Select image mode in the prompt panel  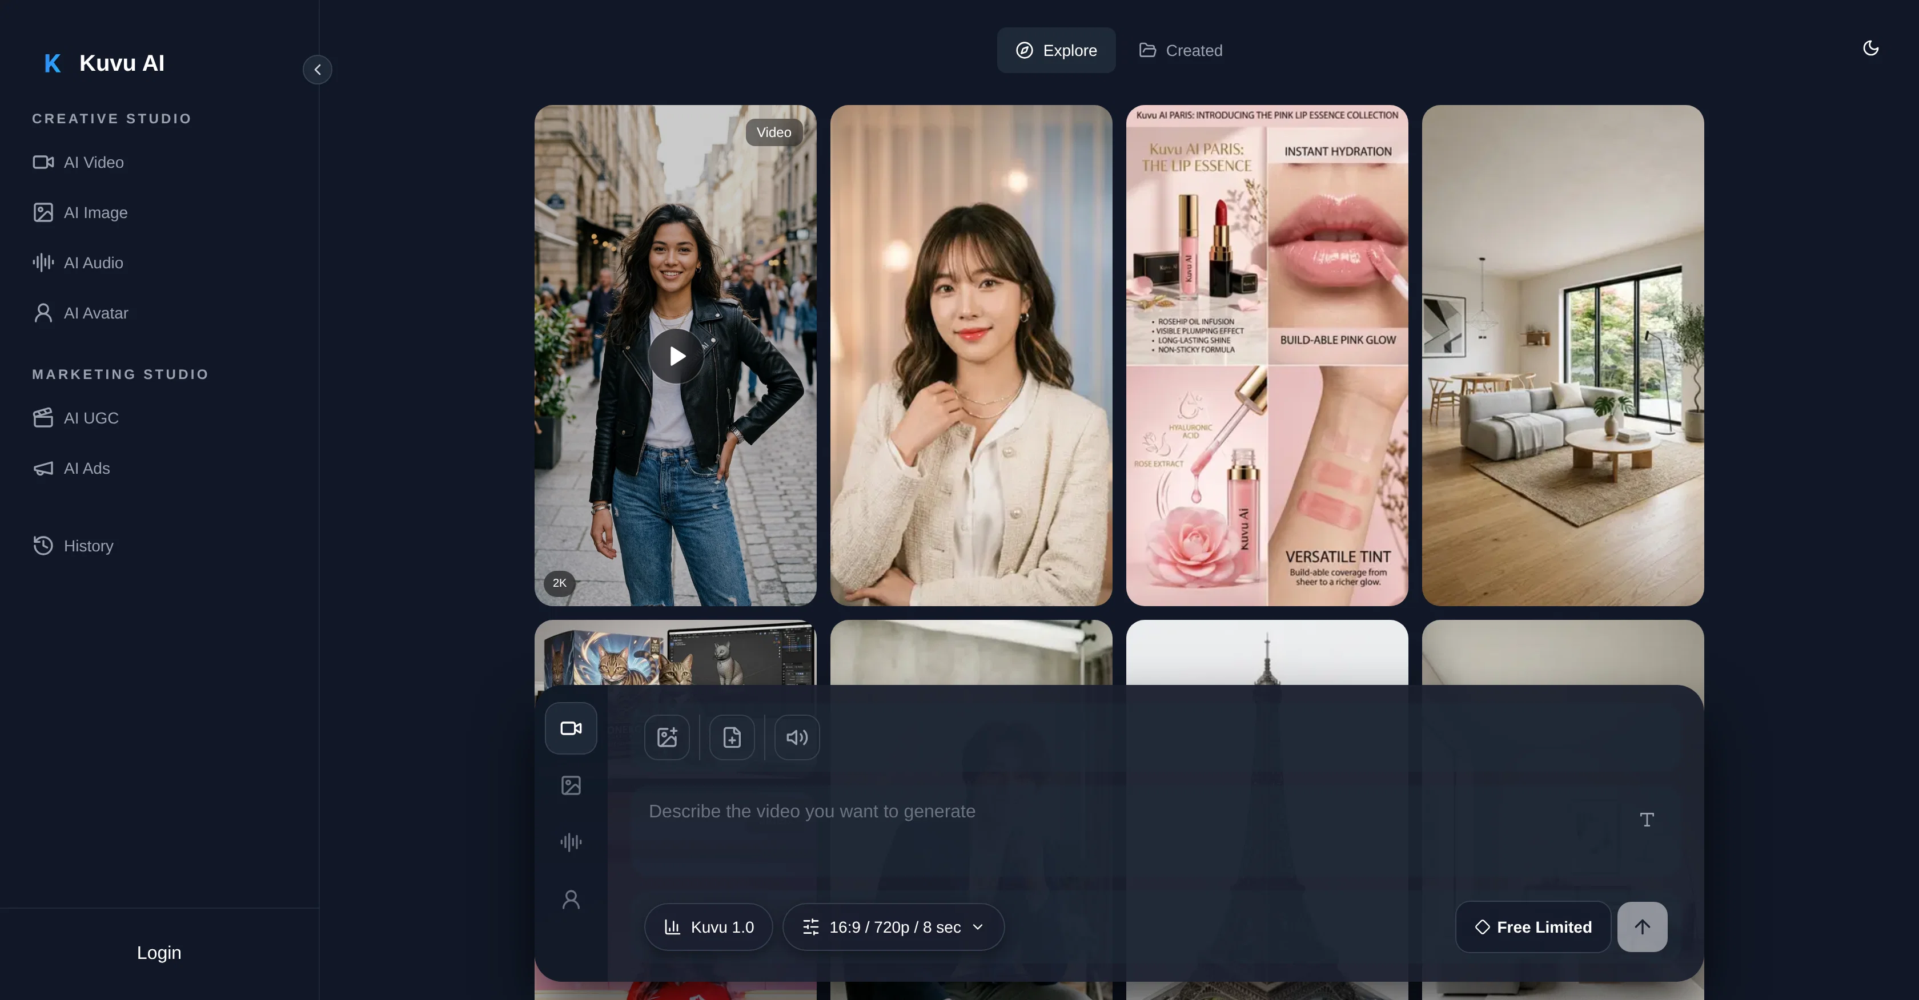(x=571, y=785)
